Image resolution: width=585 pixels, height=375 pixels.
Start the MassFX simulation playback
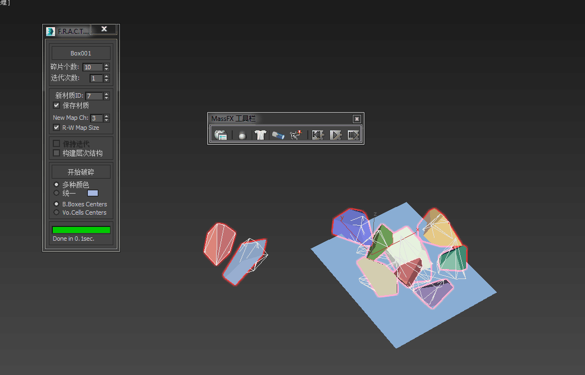(336, 135)
